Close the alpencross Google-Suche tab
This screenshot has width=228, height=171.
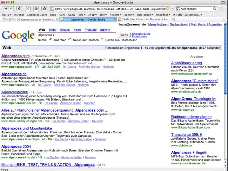115,19
